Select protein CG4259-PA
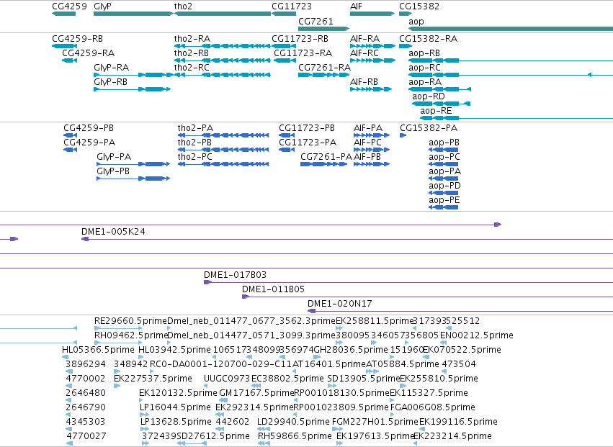613x447 pixels. point(71,150)
